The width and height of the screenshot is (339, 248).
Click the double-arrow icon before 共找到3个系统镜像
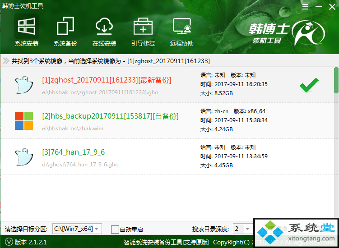(x=6, y=61)
